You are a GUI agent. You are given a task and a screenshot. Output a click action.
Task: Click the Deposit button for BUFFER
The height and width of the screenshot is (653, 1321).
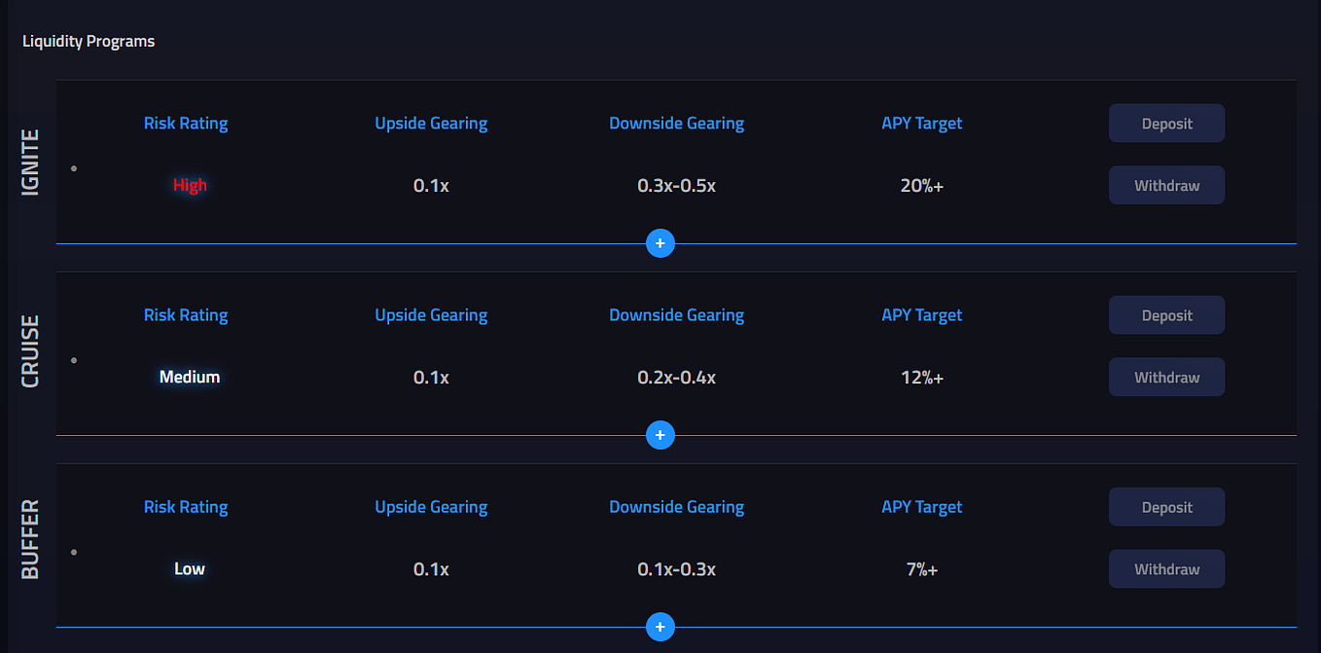(x=1166, y=506)
